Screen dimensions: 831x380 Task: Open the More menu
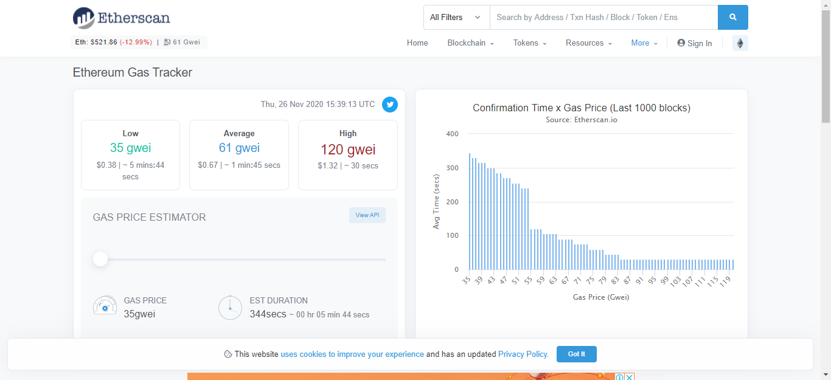(644, 43)
